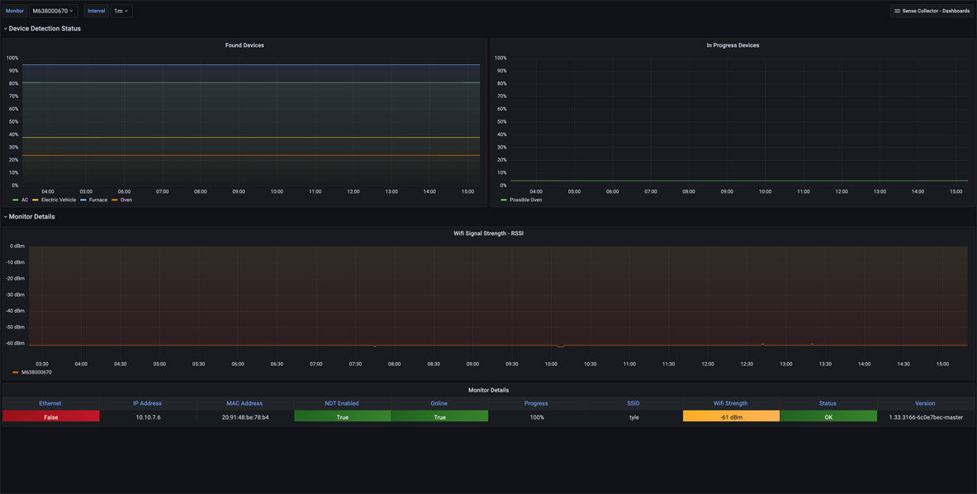The image size is (977, 494).
Task: Click the M638000670 legend item under RSSI chart
Action: pos(36,372)
